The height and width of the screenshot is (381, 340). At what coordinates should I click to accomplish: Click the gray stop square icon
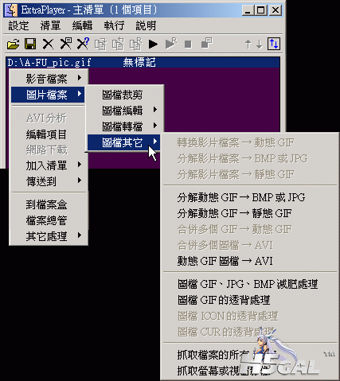[188, 45]
